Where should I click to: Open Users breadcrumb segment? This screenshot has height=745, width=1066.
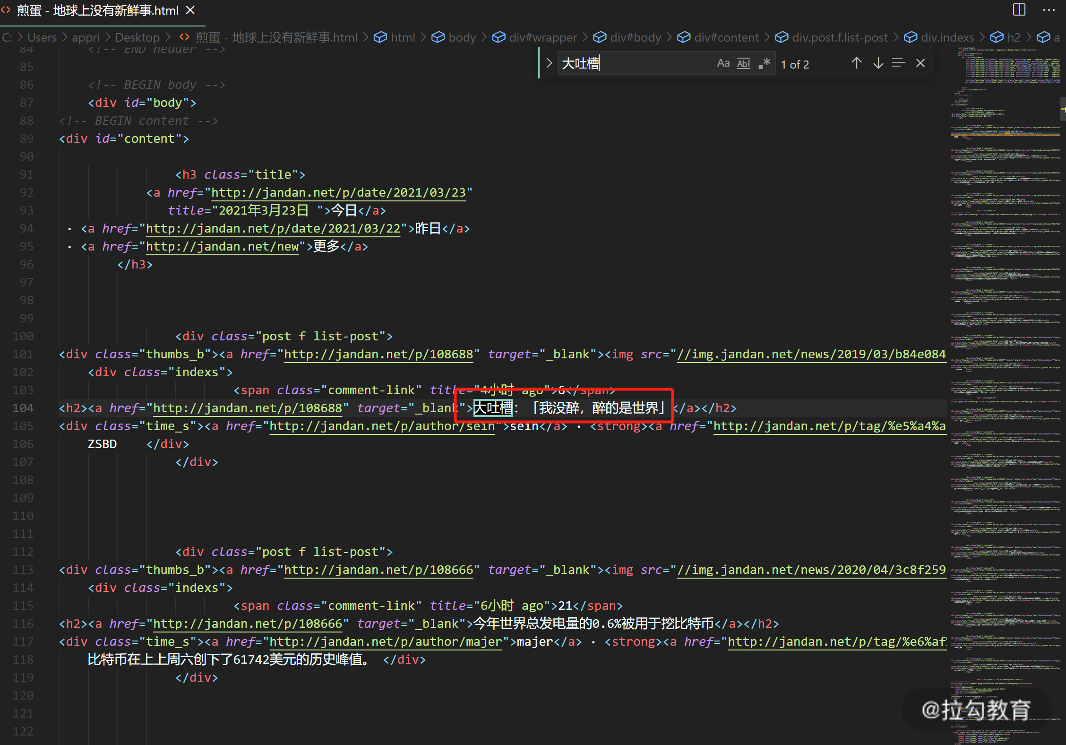coord(42,37)
